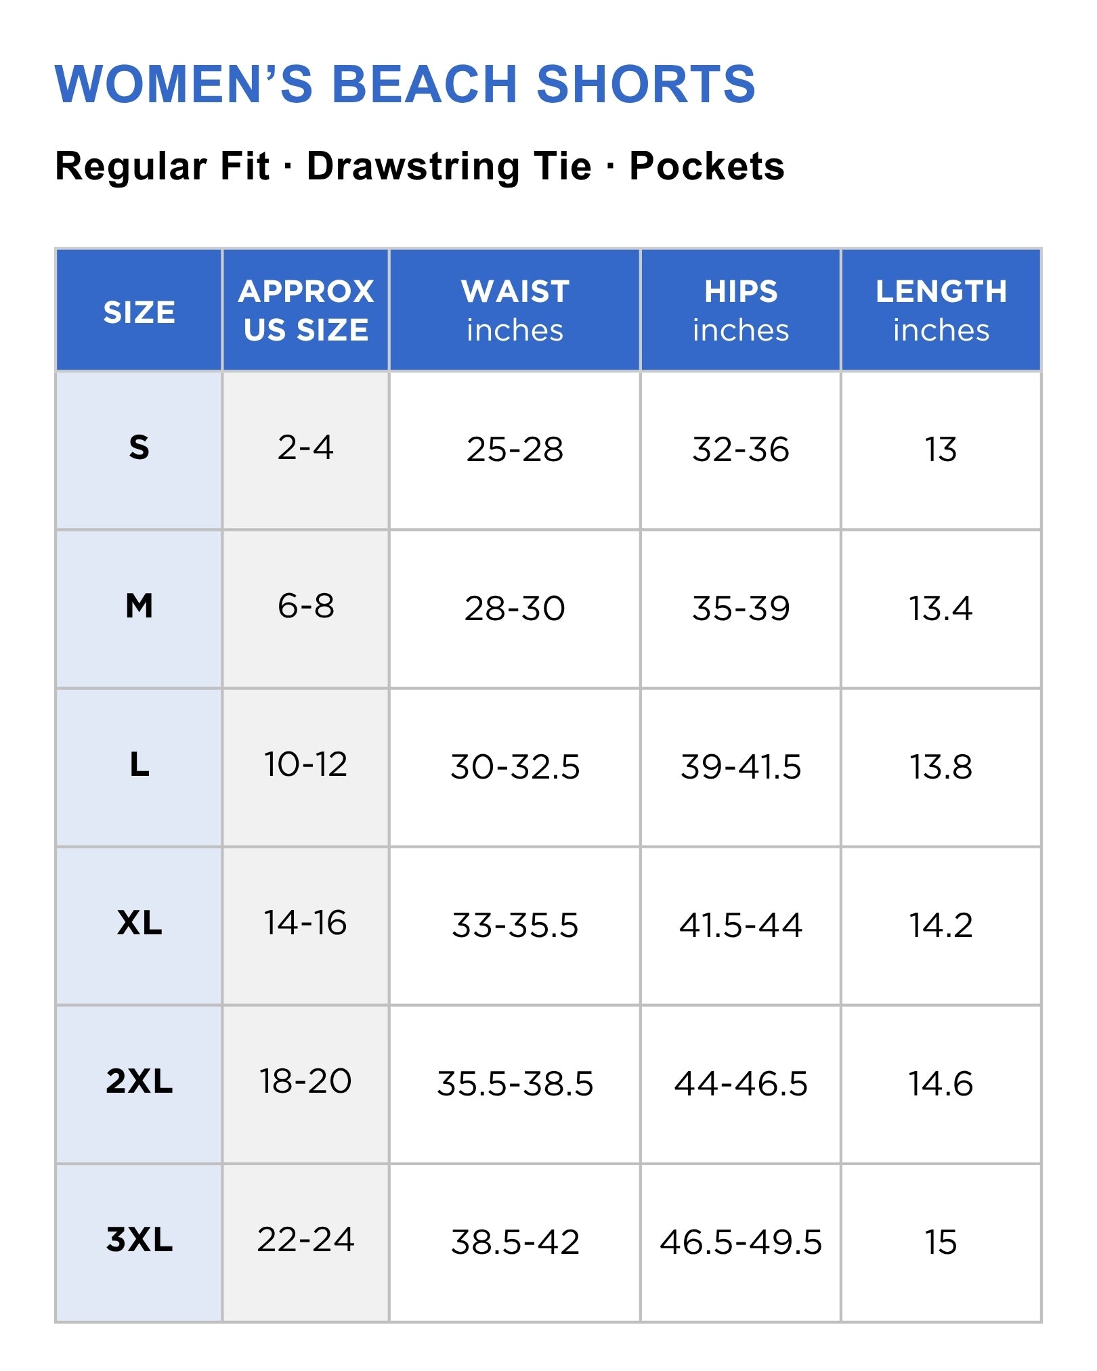
Task: Click the hips 41.5-44 cell
Action: pos(741,926)
